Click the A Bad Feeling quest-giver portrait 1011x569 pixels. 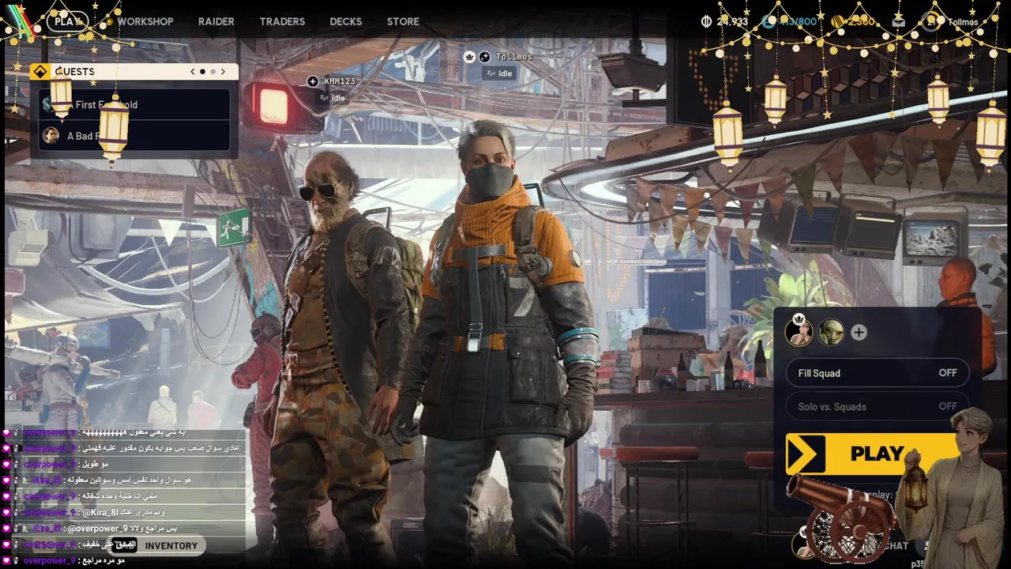[x=51, y=135]
